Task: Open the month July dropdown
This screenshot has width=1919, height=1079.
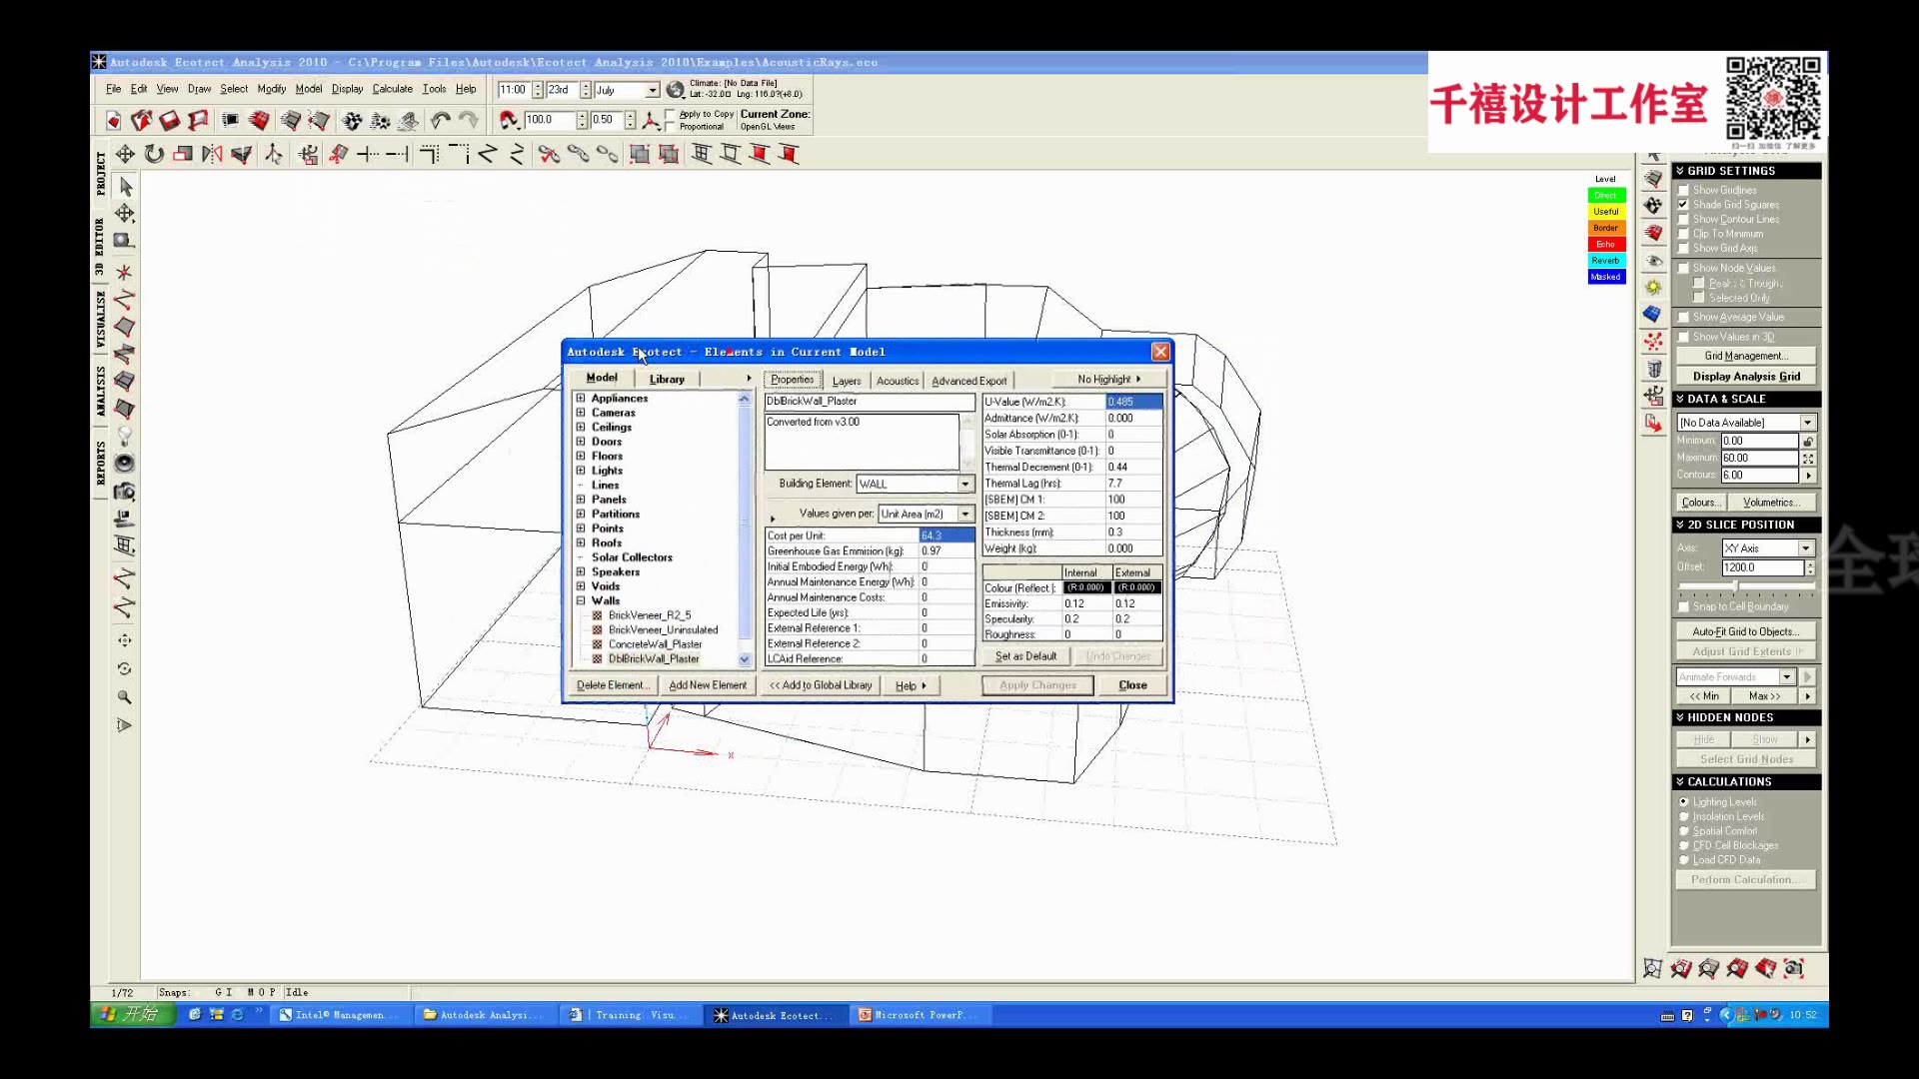Action: click(653, 90)
